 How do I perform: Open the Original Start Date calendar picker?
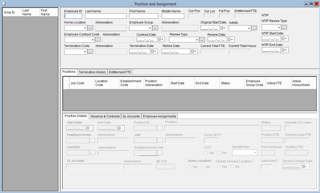pyautogui.click(x=223, y=28)
